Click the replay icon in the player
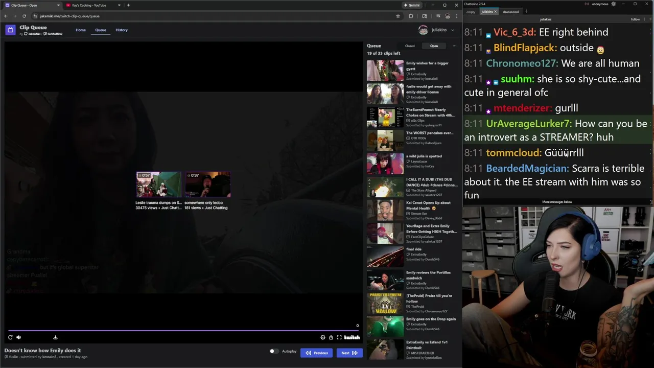 [x=10, y=337]
